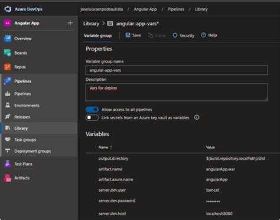Open Artifacts in the sidebar

pyautogui.click(x=22, y=178)
